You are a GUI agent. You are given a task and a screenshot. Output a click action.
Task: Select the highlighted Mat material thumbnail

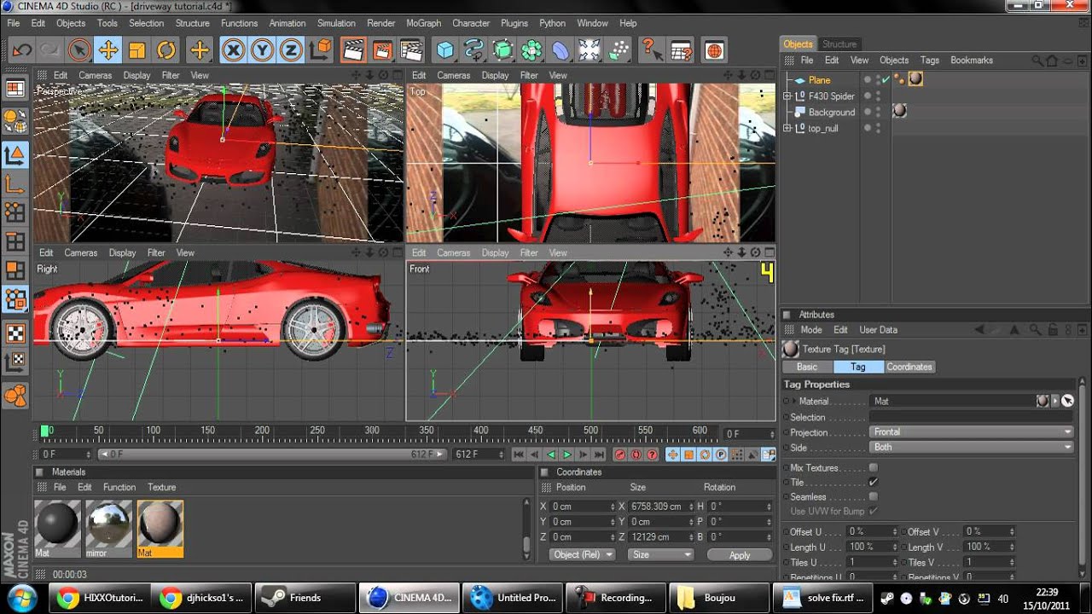[x=160, y=528]
